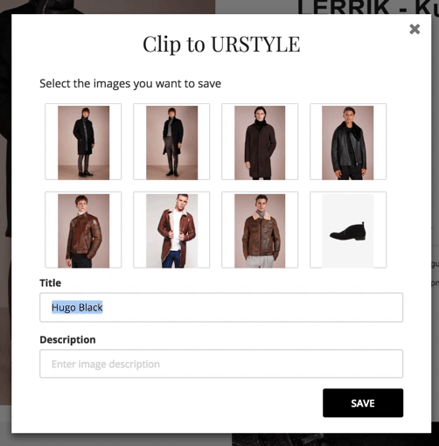Click into the Title input field
Image resolution: width=439 pixels, height=446 pixels.
pyautogui.click(x=221, y=308)
